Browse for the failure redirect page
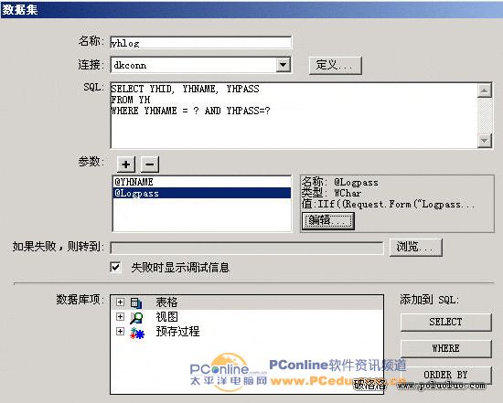This screenshot has height=403, width=503. (x=416, y=247)
